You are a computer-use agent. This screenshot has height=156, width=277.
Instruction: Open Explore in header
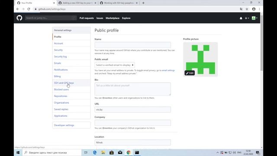click(126, 18)
